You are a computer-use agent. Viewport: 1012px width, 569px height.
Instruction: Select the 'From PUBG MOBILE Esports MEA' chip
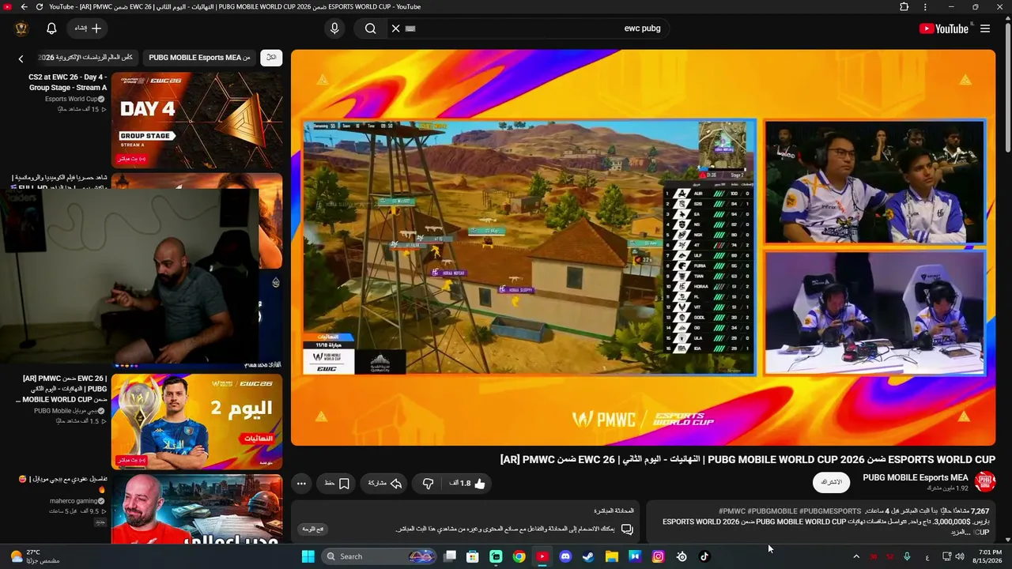coord(199,58)
